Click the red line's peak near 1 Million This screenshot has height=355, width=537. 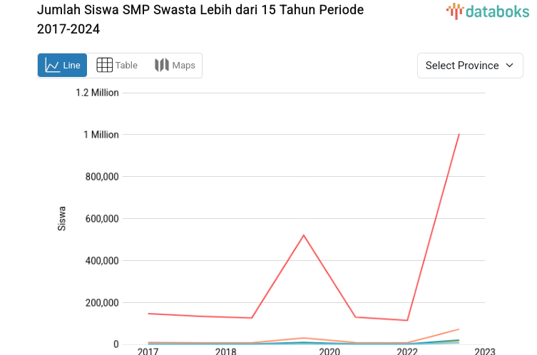459,134
